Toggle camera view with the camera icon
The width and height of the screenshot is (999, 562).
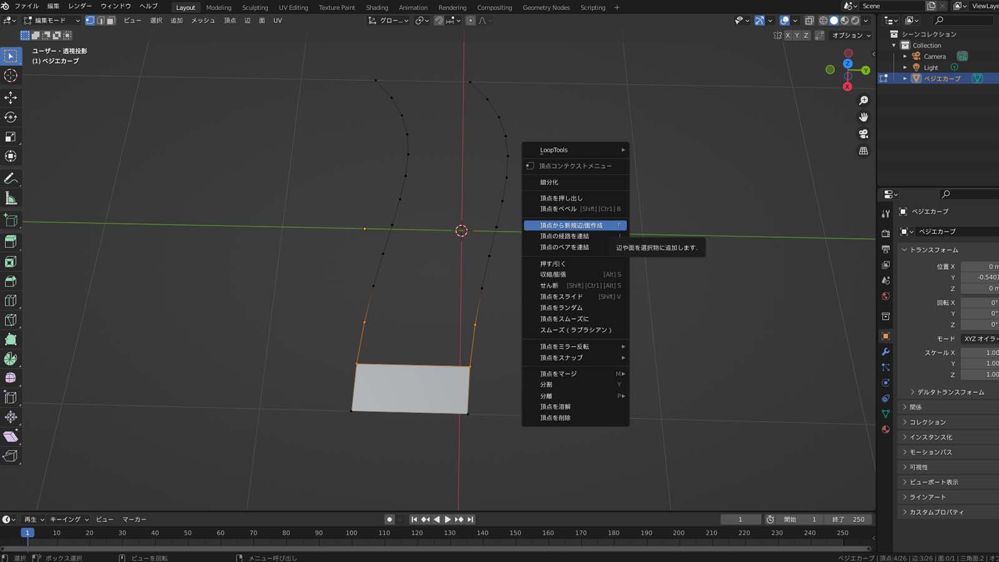pyautogui.click(x=864, y=134)
